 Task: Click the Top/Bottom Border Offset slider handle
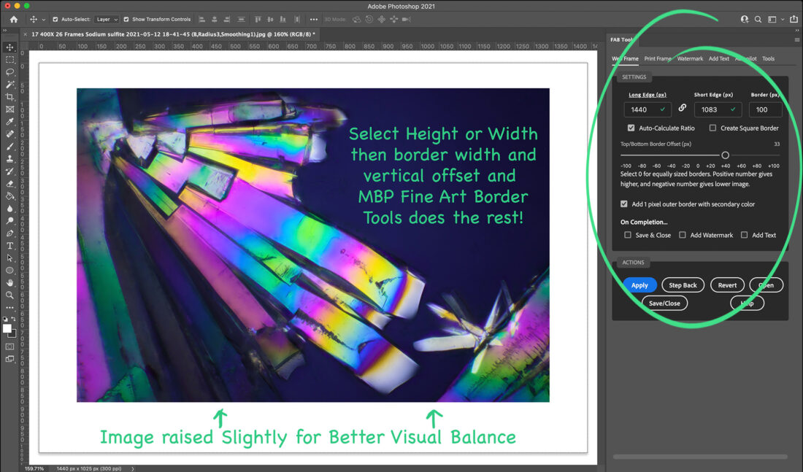click(725, 155)
